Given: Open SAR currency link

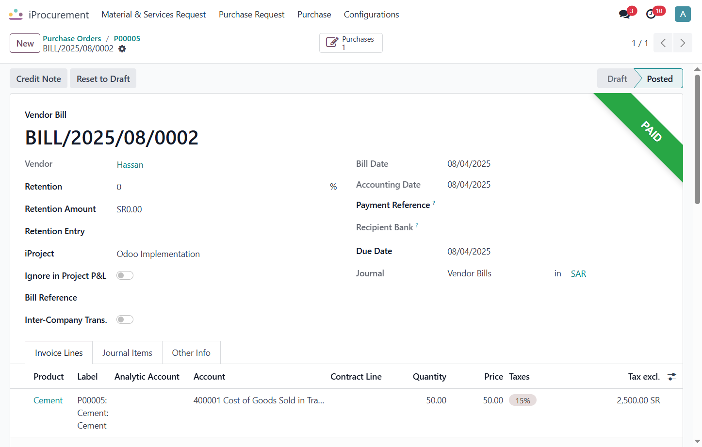Looking at the screenshot, I should click(579, 274).
